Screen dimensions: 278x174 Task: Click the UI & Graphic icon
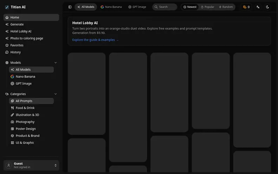click(12, 143)
